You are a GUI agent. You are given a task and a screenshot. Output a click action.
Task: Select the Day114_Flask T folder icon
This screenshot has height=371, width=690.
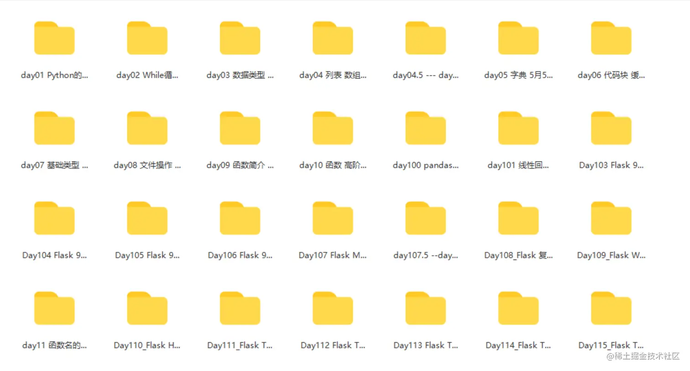518,308
